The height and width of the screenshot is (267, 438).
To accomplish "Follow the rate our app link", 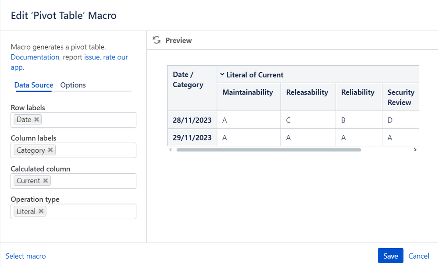I will (x=115, y=57).
